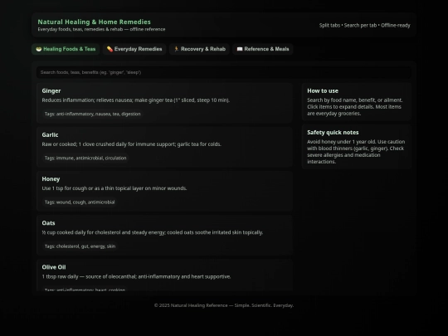
Task: Click the Ginger tags chip
Action: tap(93, 114)
